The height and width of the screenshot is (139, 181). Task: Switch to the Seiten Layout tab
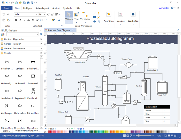click(43, 8)
